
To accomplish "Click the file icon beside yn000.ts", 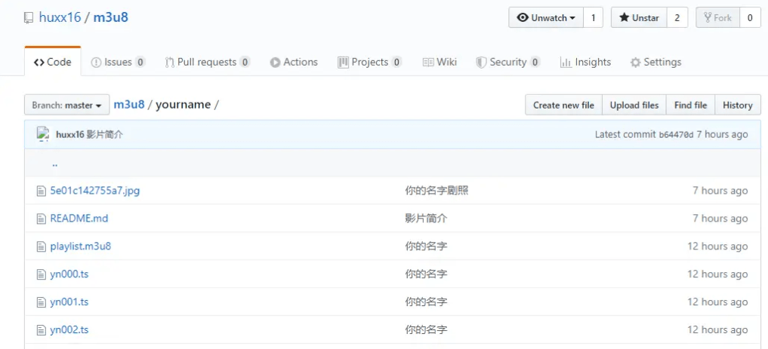I will 41,274.
